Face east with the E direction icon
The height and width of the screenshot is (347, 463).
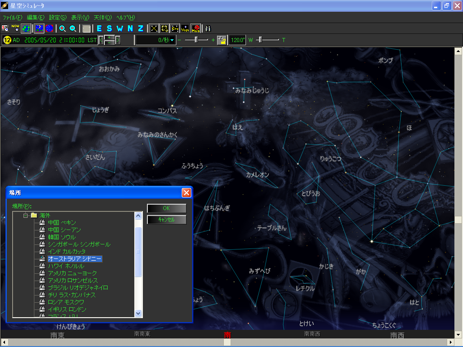[x=99, y=28]
